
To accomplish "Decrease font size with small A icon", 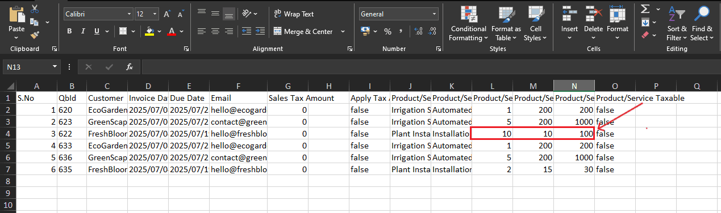I will [x=181, y=14].
